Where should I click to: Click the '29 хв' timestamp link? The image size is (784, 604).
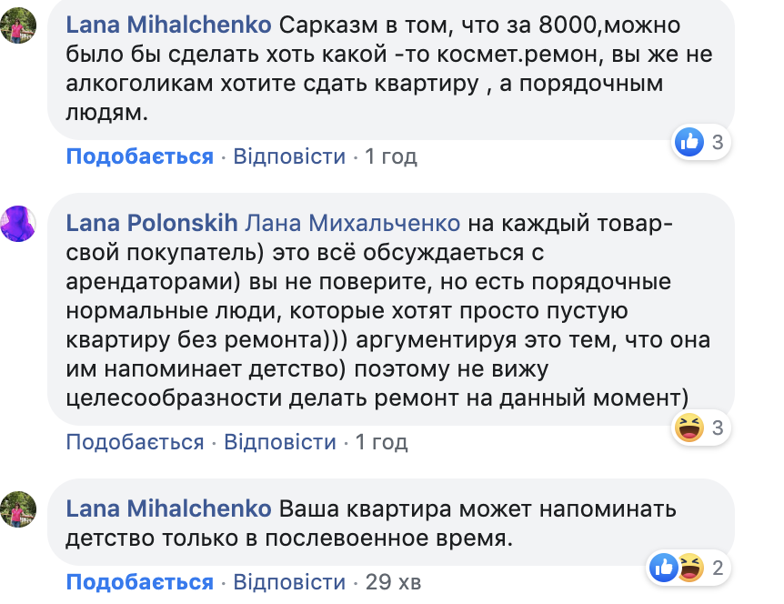pyautogui.click(x=393, y=582)
